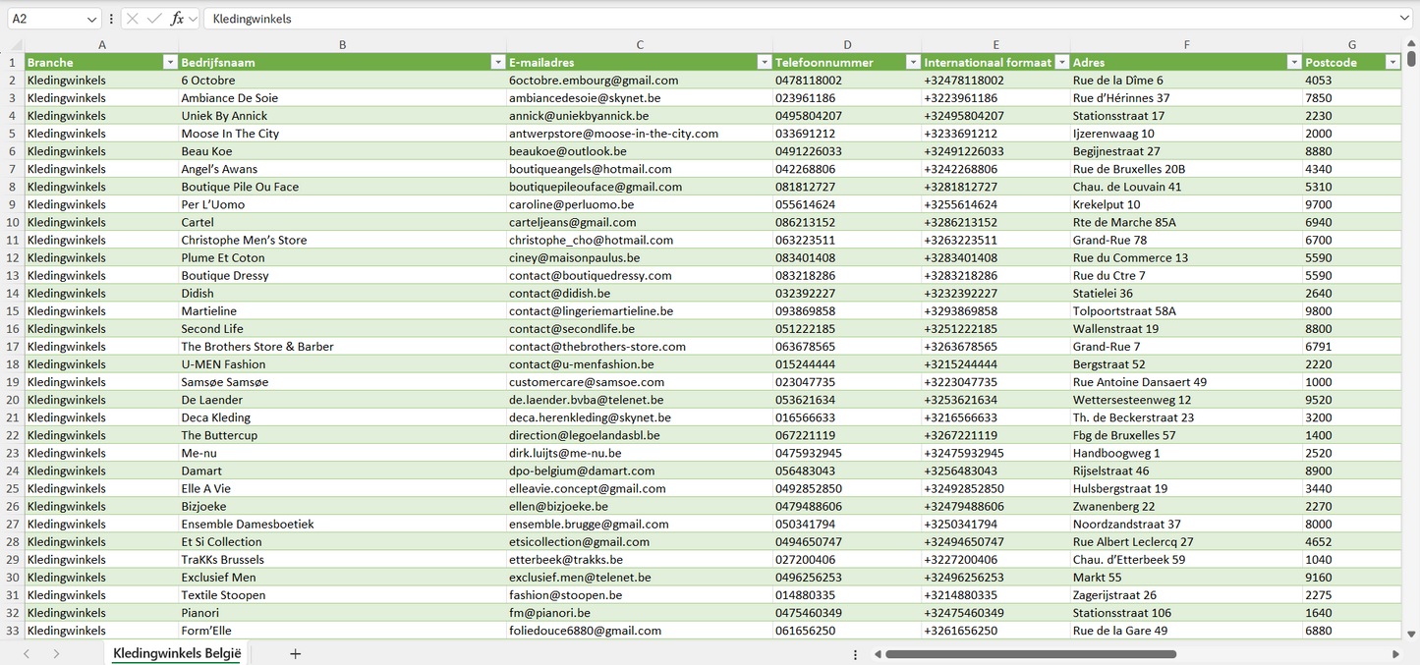Open the Postcode column filter dropdown

1392,63
